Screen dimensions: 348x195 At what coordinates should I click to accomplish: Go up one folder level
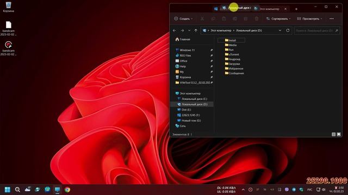pos(196,30)
